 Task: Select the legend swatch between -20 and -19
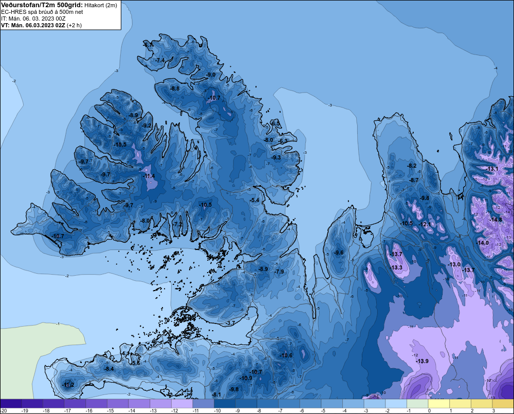pos(11,404)
